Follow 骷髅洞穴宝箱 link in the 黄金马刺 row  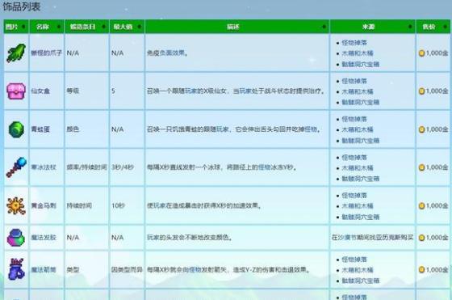click(x=360, y=217)
